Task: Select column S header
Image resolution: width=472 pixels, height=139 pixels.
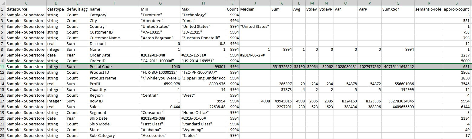Action: pyautogui.click(x=456, y=3)
